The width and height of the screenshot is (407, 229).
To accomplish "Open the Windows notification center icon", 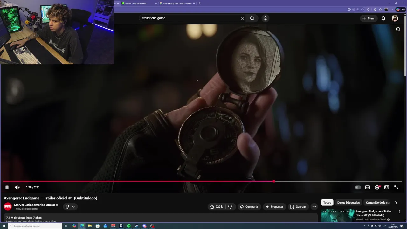I will pos(402,226).
